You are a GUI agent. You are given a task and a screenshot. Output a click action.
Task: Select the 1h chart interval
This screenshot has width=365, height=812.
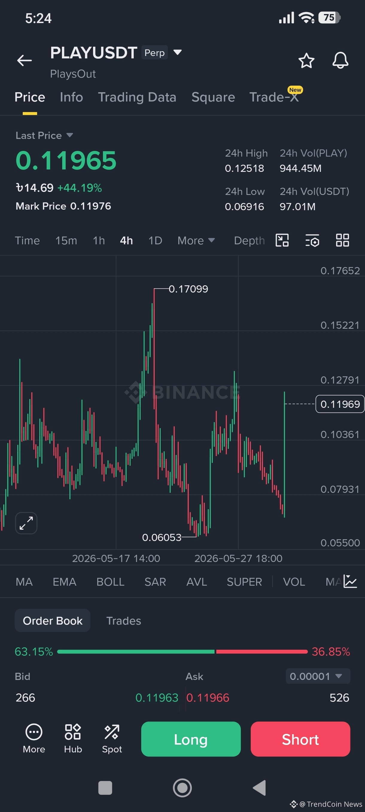(x=98, y=240)
